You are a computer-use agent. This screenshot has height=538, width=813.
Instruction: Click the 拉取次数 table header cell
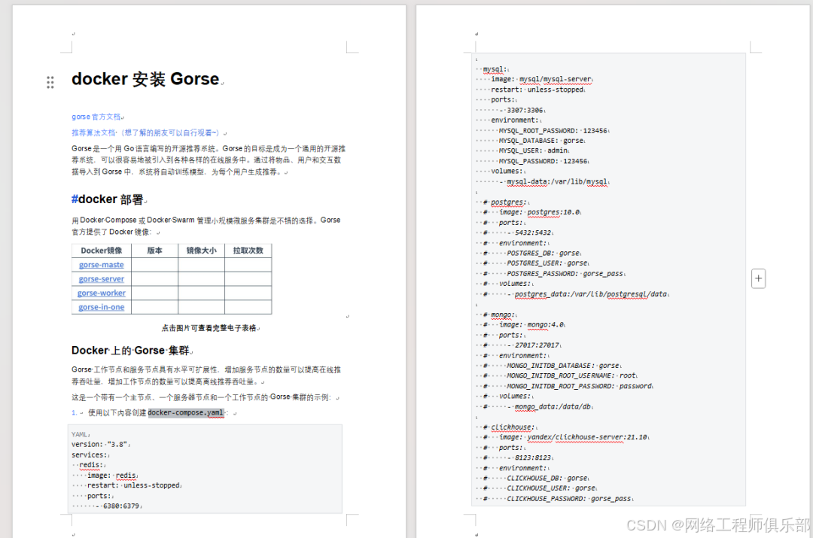point(248,251)
